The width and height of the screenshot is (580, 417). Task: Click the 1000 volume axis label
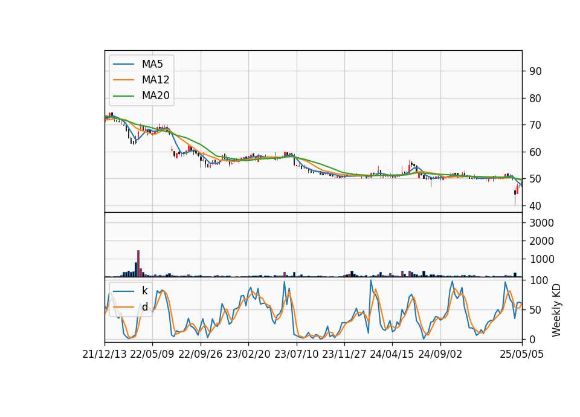pyautogui.click(x=542, y=259)
